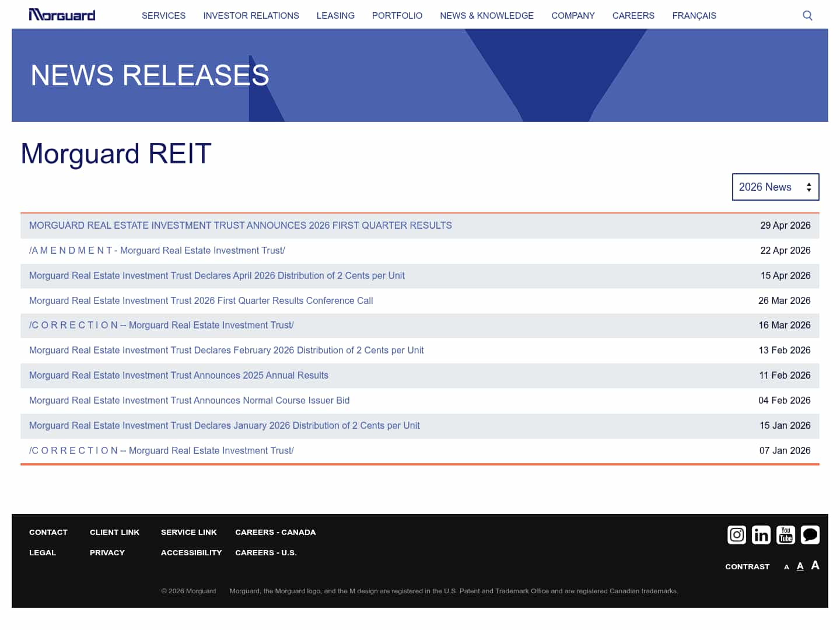840x630 pixels.
Task: Select the smallest text size A
Action: click(x=786, y=567)
